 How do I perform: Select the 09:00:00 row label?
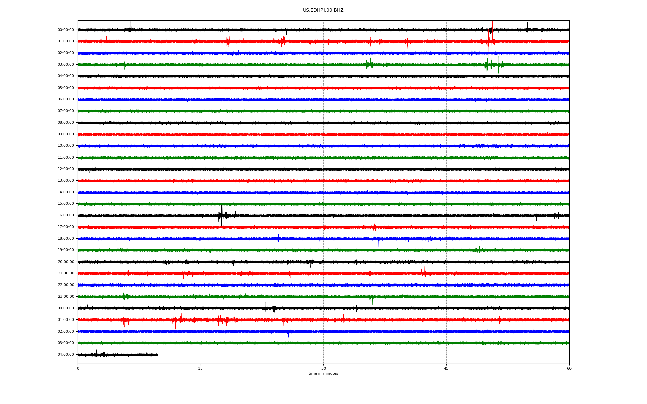coord(66,134)
